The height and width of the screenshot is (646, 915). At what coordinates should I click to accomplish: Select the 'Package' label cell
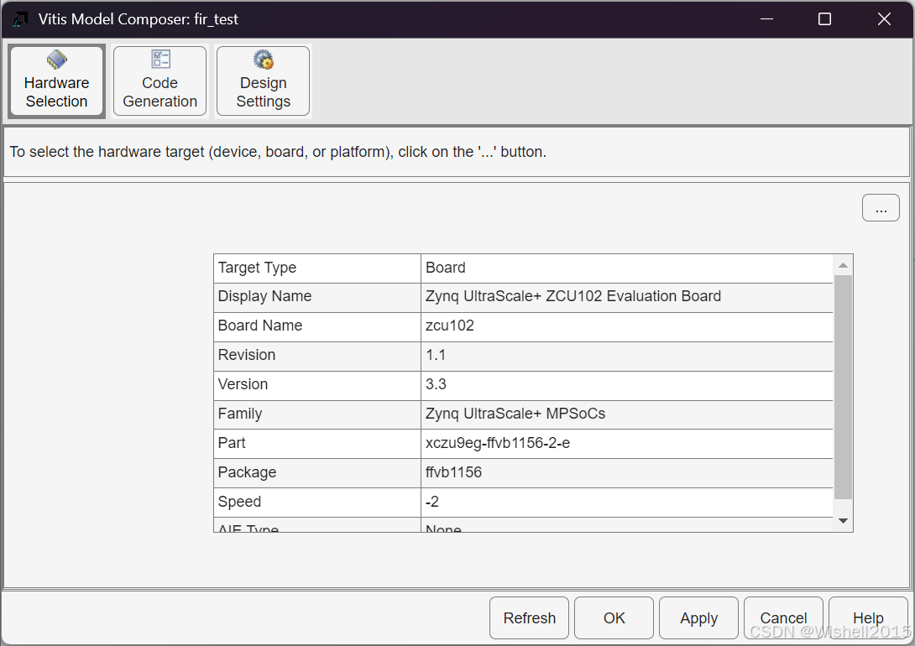point(316,473)
